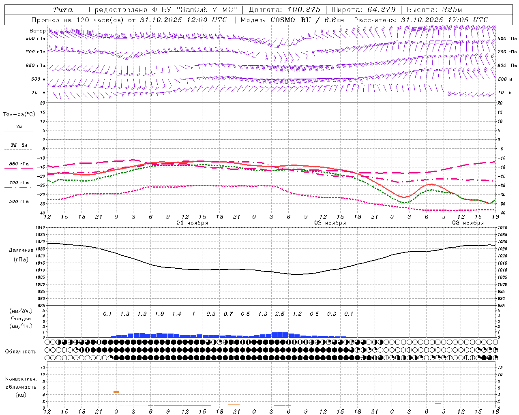
Task: Click the 1.4 precipitation value
Action: click(176, 314)
